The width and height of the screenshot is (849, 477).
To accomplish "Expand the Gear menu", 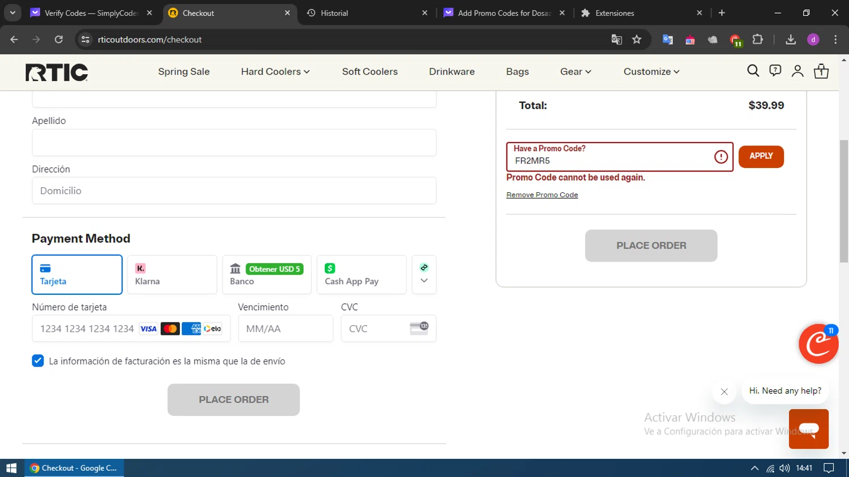I will (576, 72).
